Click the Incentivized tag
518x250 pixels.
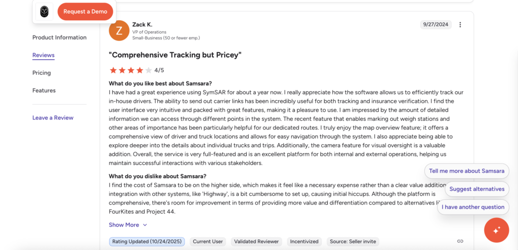(305, 241)
